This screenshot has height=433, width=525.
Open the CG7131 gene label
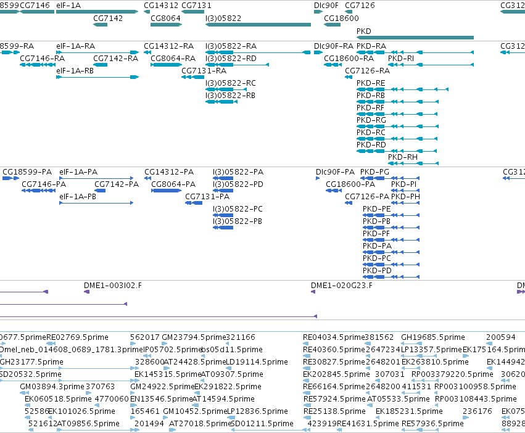click(196, 6)
